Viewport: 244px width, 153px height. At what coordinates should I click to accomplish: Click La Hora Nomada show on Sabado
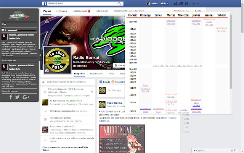[222, 28]
